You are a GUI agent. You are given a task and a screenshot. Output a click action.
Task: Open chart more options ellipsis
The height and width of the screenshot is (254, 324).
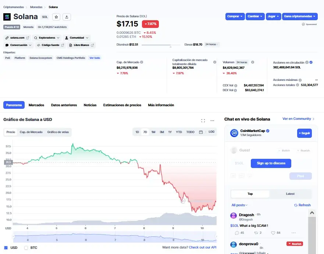212,121
